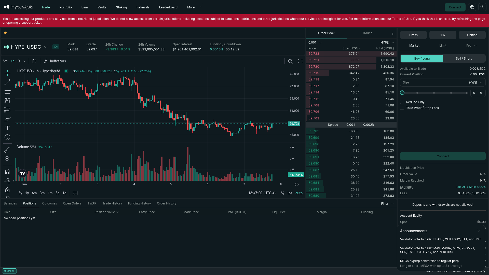This screenshot has height=275, width=489.
Task: Switch chart interval to 5m
Action: 5,61
